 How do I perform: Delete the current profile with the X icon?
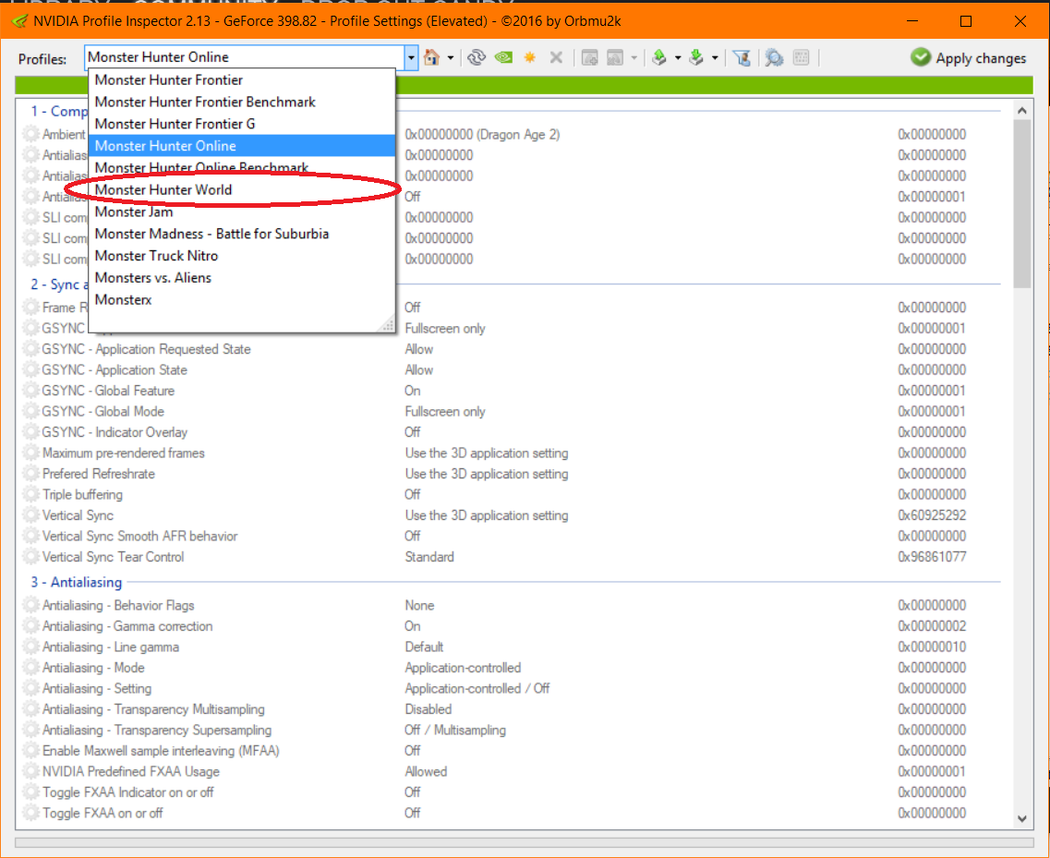pos(556,57)
